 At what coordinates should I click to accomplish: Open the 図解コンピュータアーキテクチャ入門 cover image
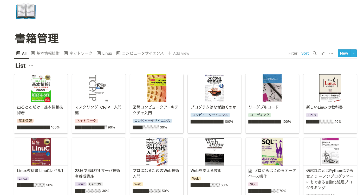click(157, 88)
